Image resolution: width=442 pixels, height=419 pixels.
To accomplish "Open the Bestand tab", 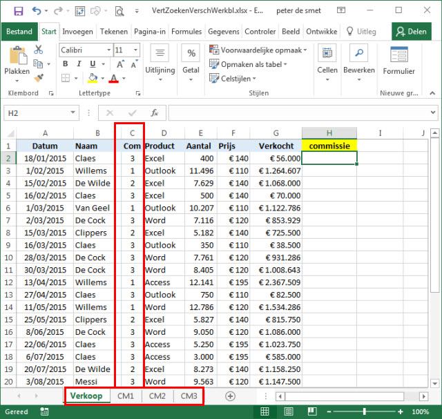I will point(19,31).
